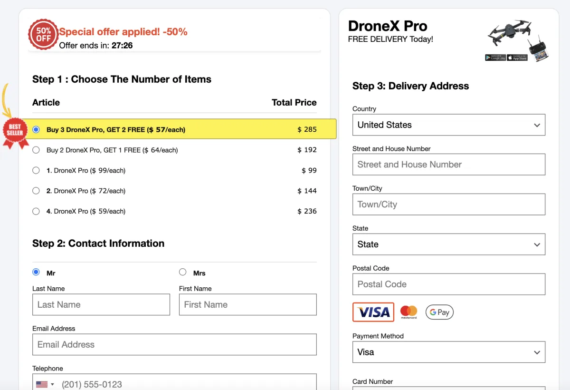Click the 'Step 2: Contact Information' heading
Image resolution: width=570 pixels, height=390 pixels.
pos(98,244)
